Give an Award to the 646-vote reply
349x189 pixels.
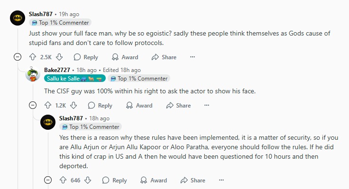point(154,180)
